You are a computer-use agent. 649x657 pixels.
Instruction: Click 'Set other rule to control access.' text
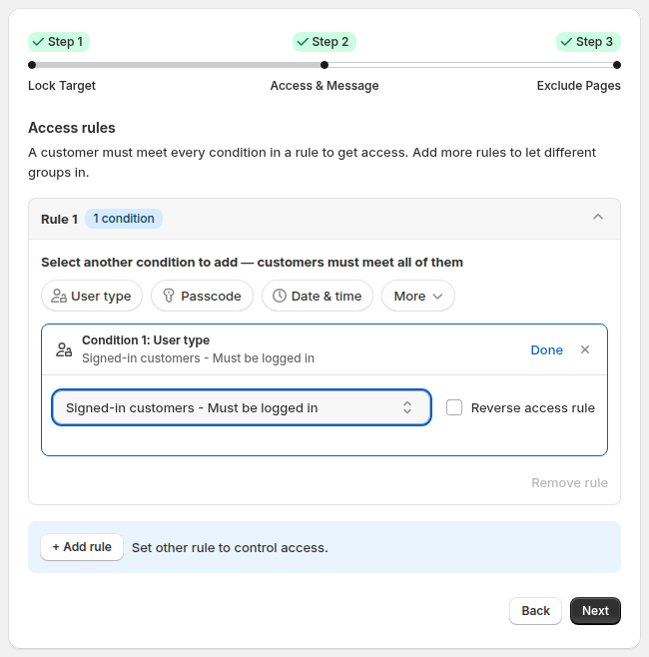pos(230,547)
